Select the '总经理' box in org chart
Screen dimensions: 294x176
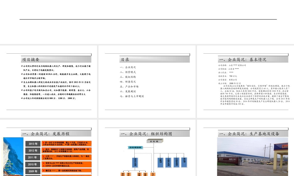pos(155,141)
